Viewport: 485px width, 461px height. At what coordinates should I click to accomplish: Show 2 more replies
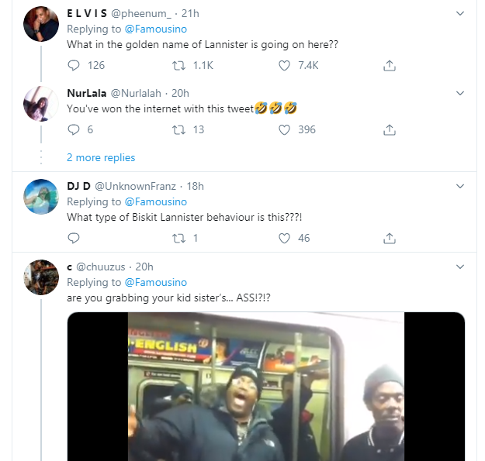tap(101, 157)
